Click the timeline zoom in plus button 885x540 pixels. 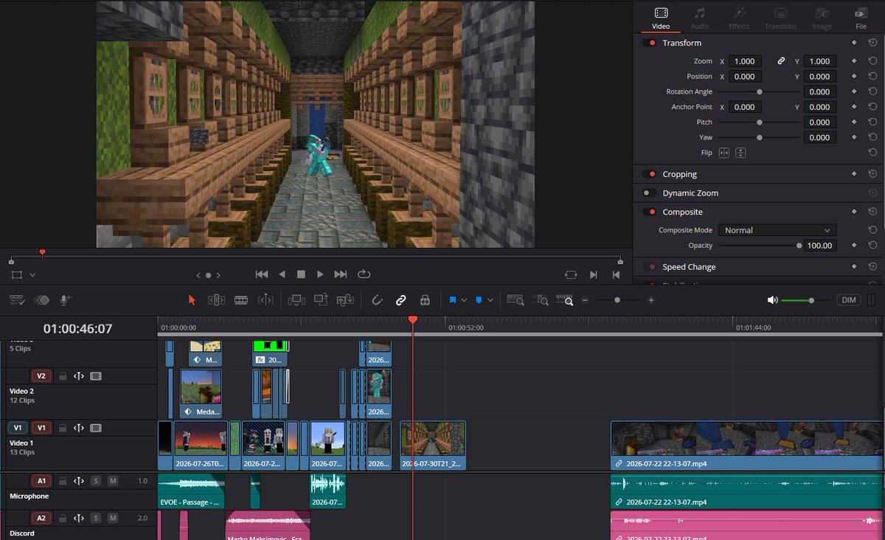tap(651, 300)
